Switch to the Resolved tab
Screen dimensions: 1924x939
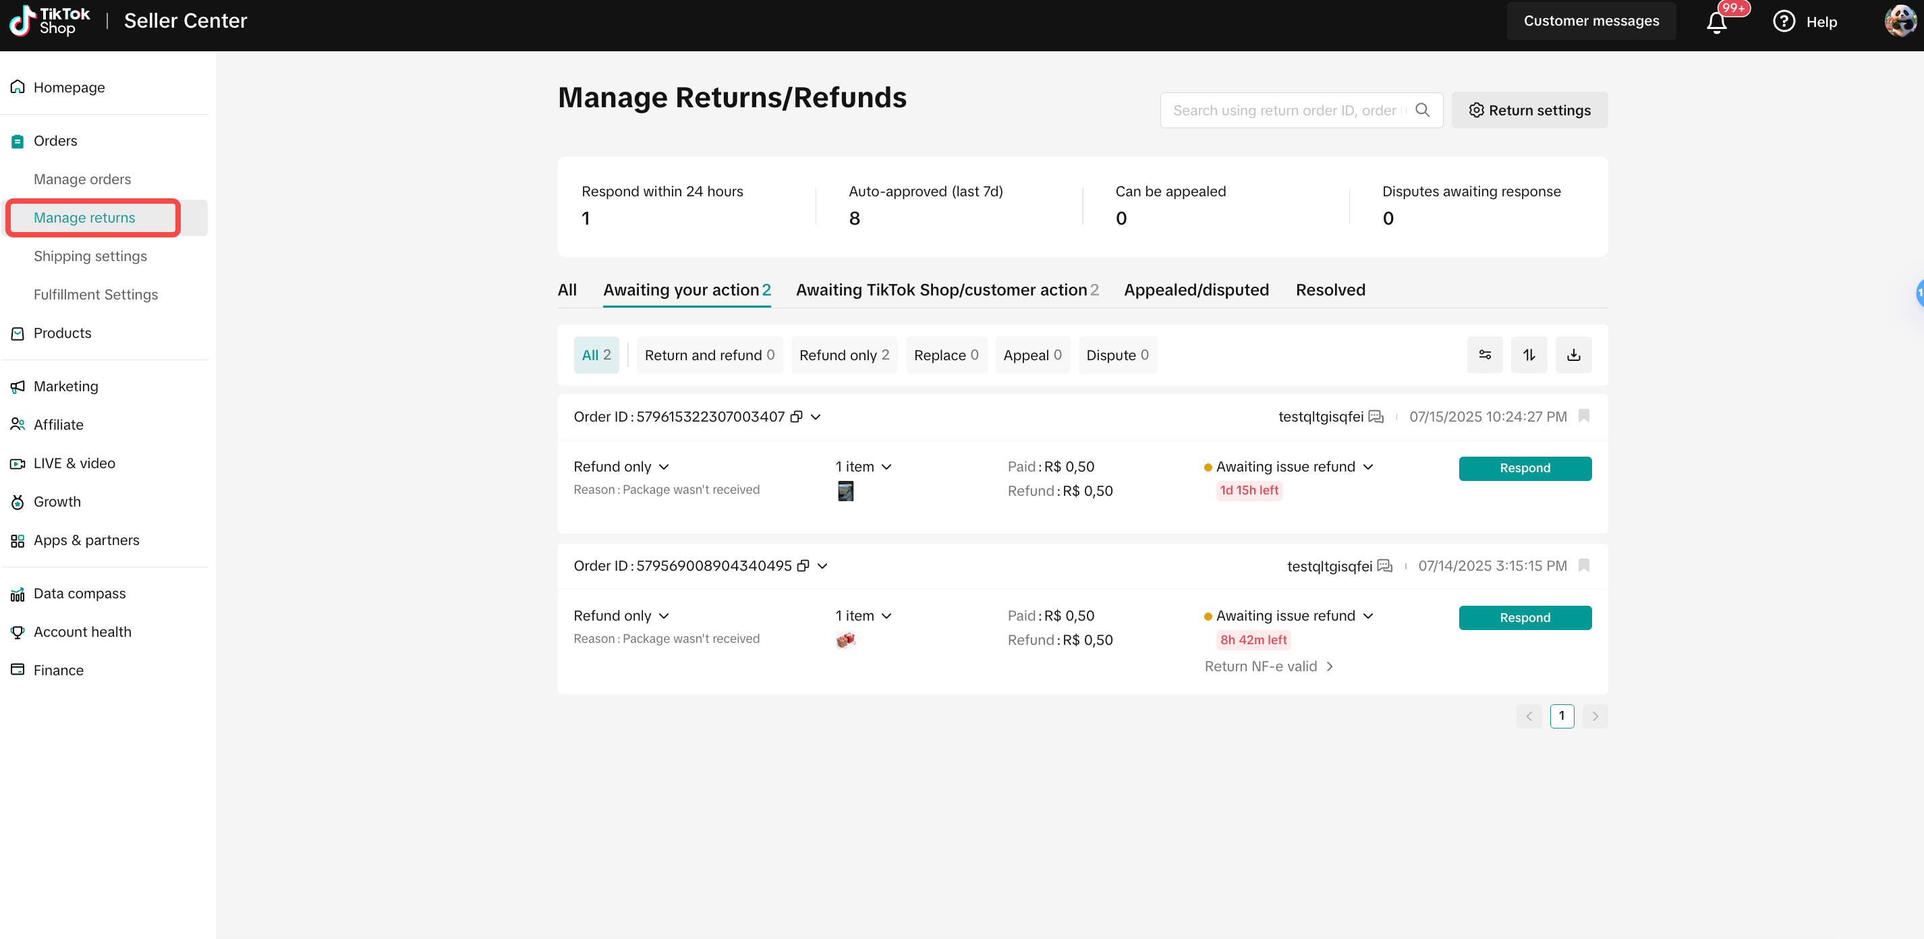coord(1330,290)
